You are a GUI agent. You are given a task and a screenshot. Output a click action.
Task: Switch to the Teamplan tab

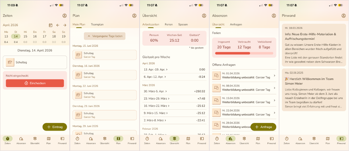97,24
